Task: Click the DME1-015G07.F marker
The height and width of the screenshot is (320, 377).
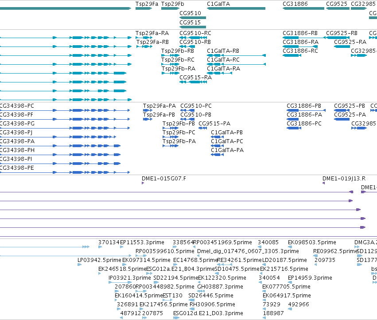Action: point(143,183)
